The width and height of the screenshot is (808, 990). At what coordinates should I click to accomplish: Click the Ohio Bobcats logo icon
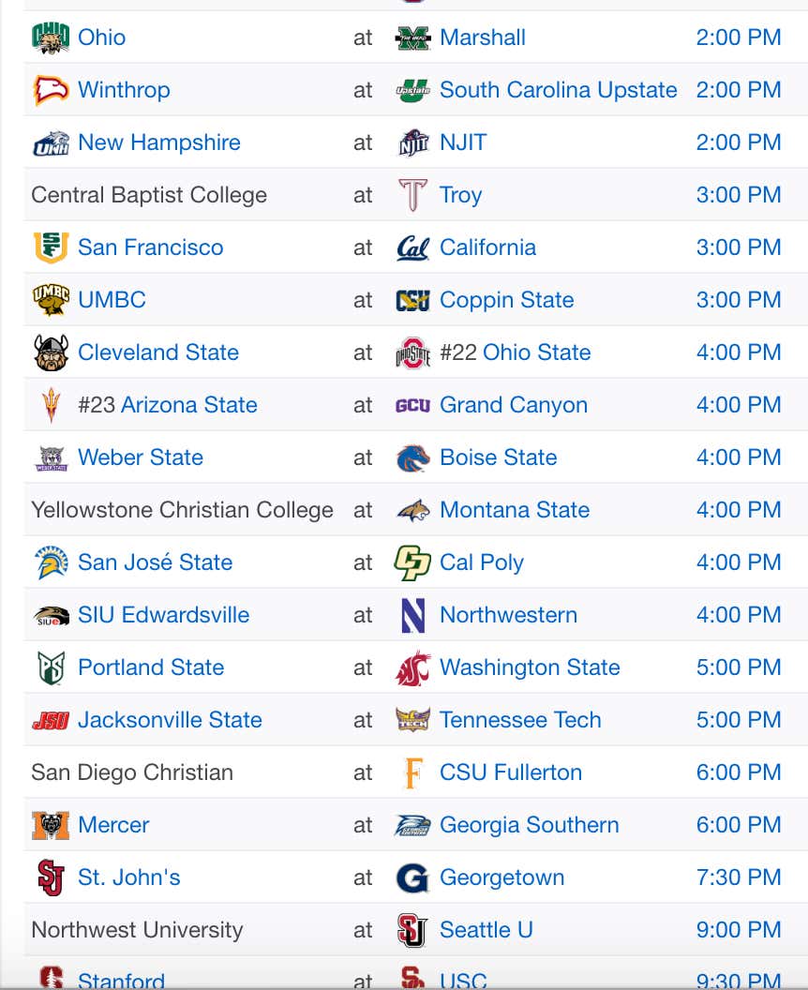[51, 37]
